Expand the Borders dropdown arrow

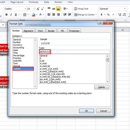coord(28,15)
